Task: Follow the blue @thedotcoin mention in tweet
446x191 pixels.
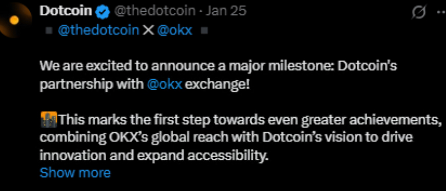Action: pos(98,30)
